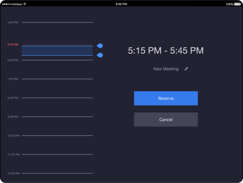Click the 11:00 PM timeline row
The image size is (243, 183).
(x=50, y=154)
